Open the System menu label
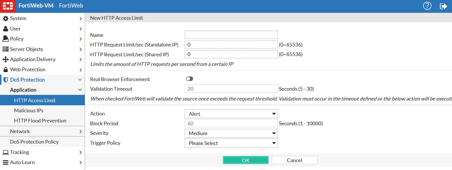452x170 pixels. 18,18
